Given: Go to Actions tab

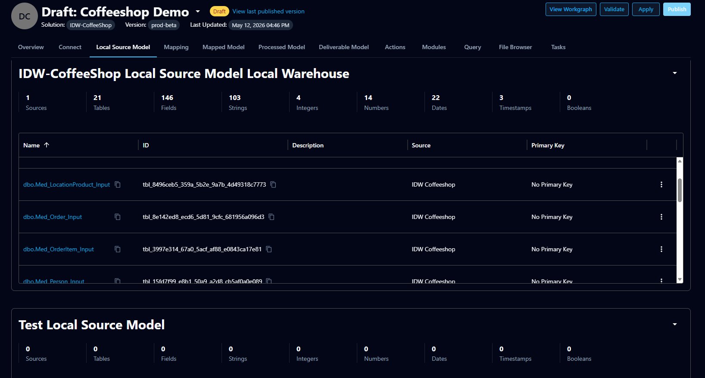Looking at the screenshot, I should (395, 47).
